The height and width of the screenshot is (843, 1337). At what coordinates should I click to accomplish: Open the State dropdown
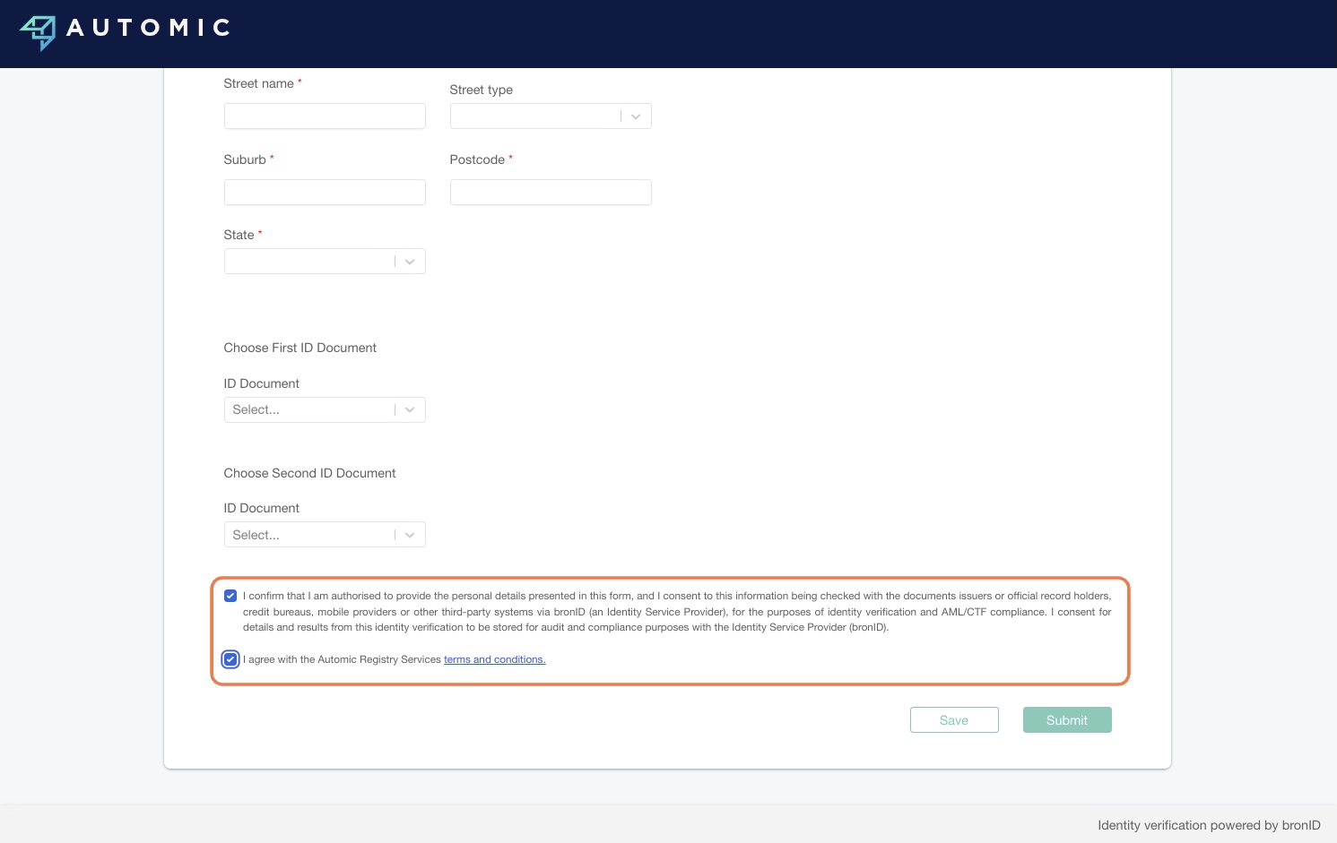coord(308,262)
